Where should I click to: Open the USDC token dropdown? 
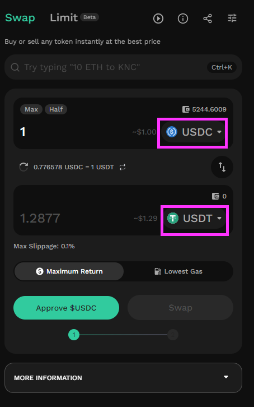(x=194, y=132)
